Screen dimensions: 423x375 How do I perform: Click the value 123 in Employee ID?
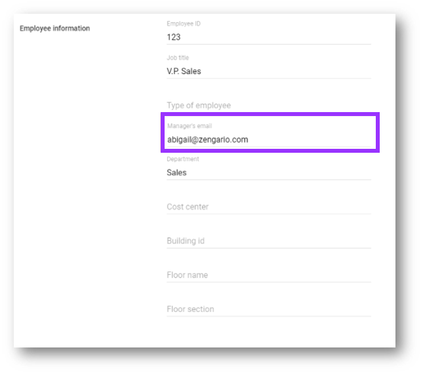174,37
